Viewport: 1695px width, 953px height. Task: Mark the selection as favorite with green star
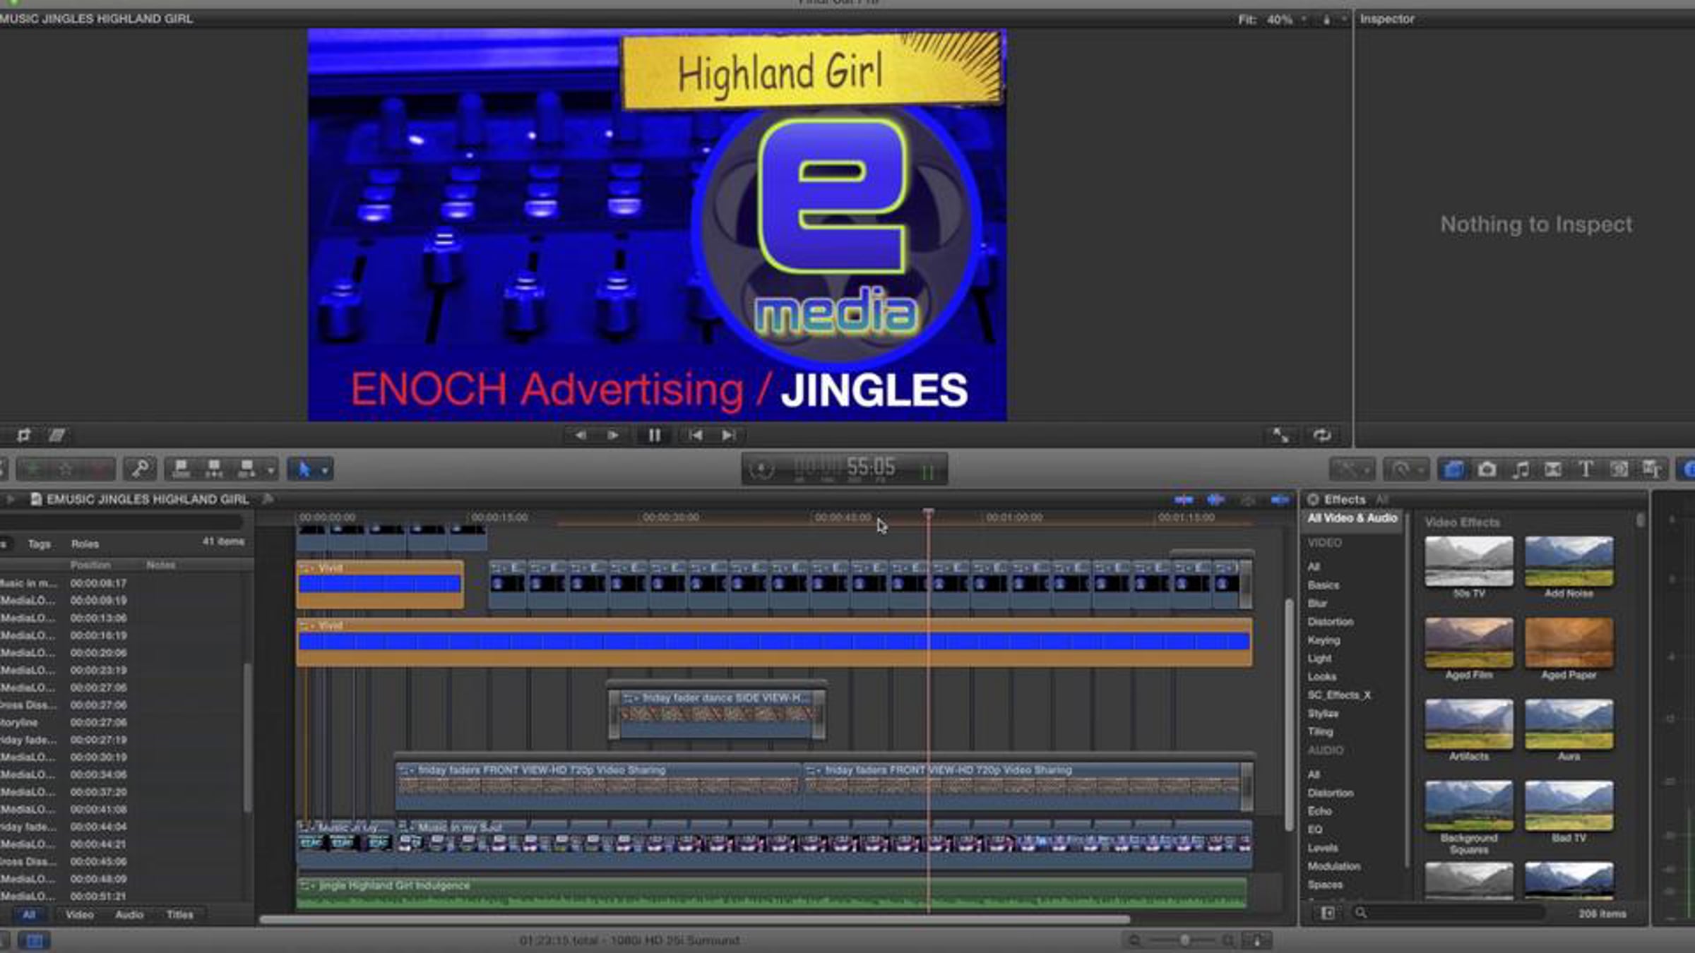click(x=32, y=469)
